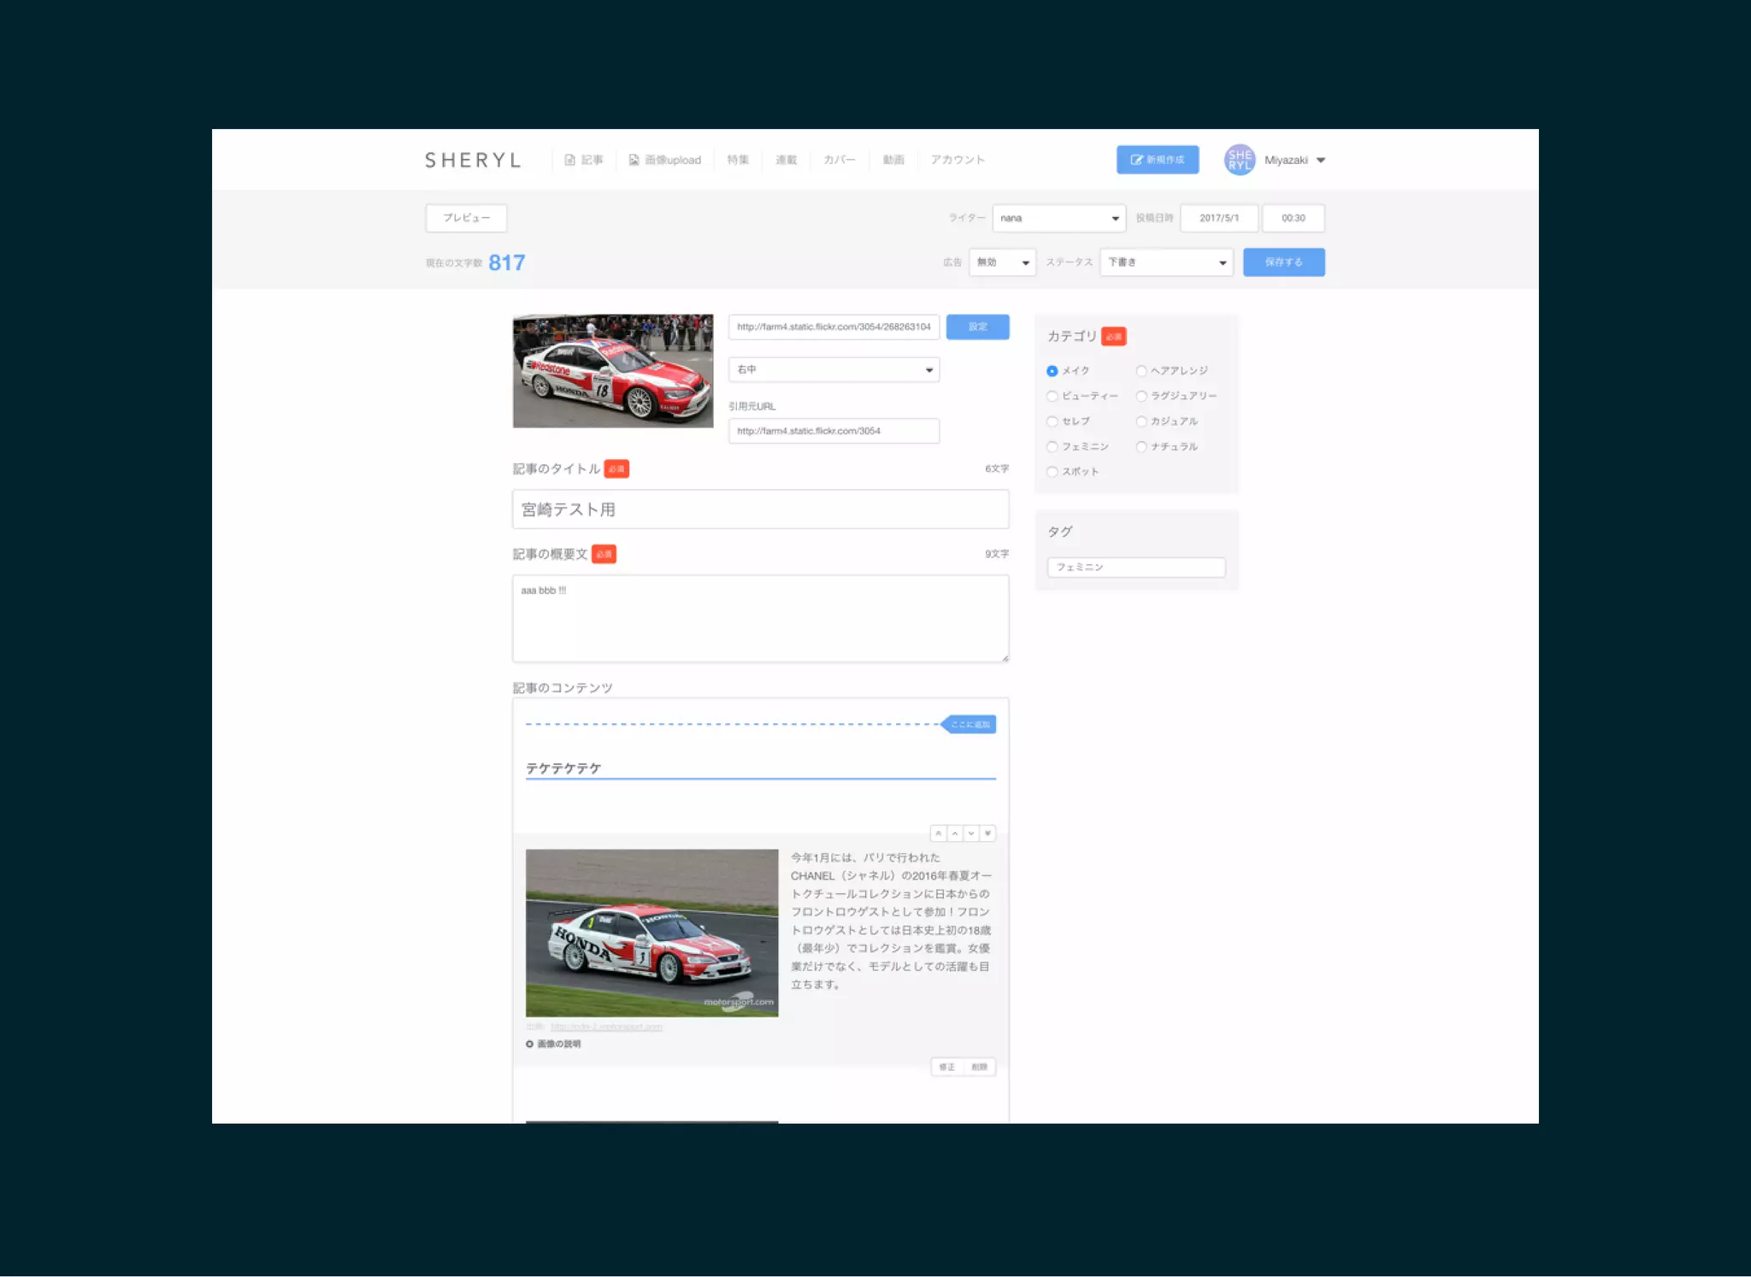Open the ライター dropdown showing nana
Image resolution: width=1751 pixels, height=1277 pixels.
click(x=1058, y=218)
